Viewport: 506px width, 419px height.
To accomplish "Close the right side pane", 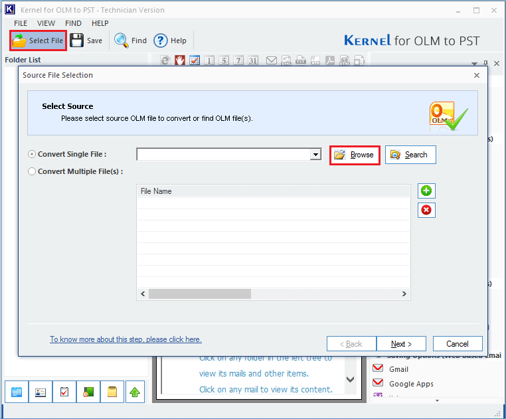I will coord(497,63).
